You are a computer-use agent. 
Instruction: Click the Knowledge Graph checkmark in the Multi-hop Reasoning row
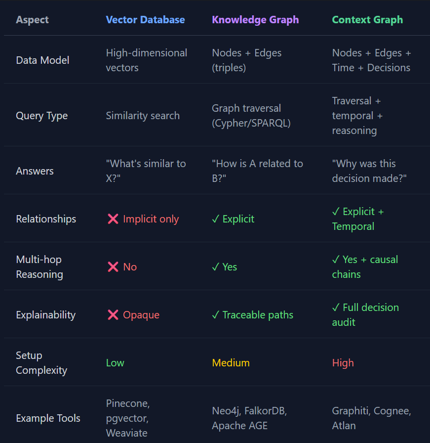(215, 267)
